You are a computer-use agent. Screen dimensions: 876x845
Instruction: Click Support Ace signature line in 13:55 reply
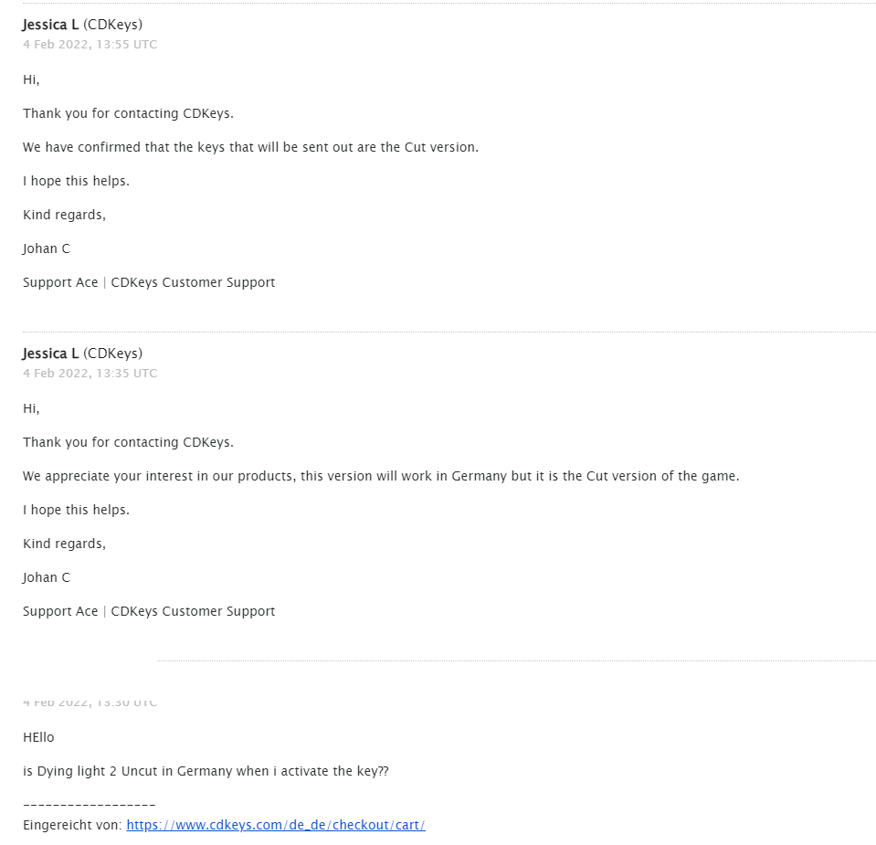(149, 282)
